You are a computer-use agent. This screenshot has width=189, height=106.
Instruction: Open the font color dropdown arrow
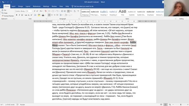pyautogui.click(x=45, y=15)
